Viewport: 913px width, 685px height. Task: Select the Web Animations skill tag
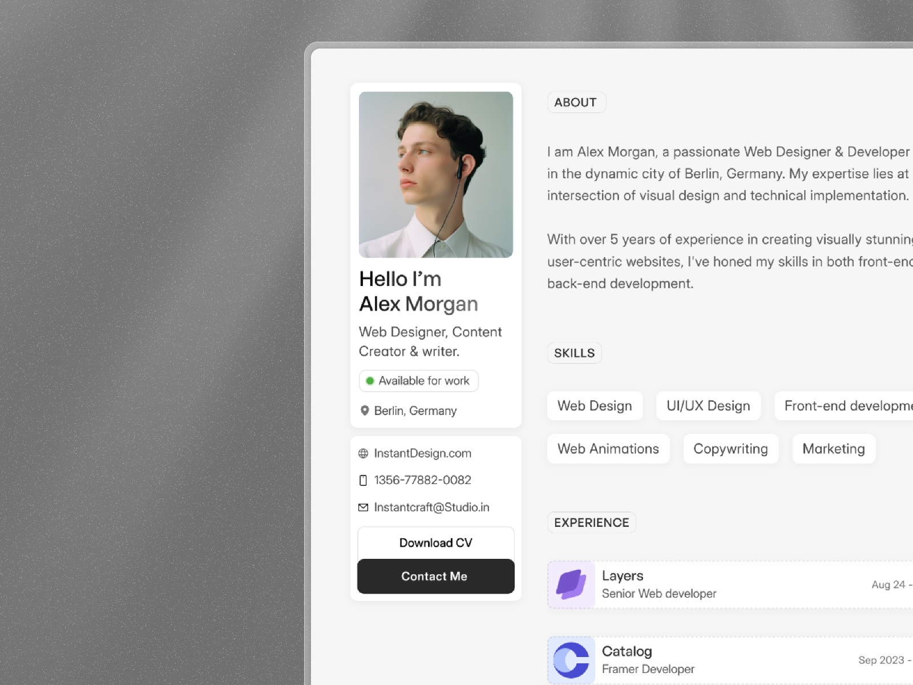click(608, 449)
